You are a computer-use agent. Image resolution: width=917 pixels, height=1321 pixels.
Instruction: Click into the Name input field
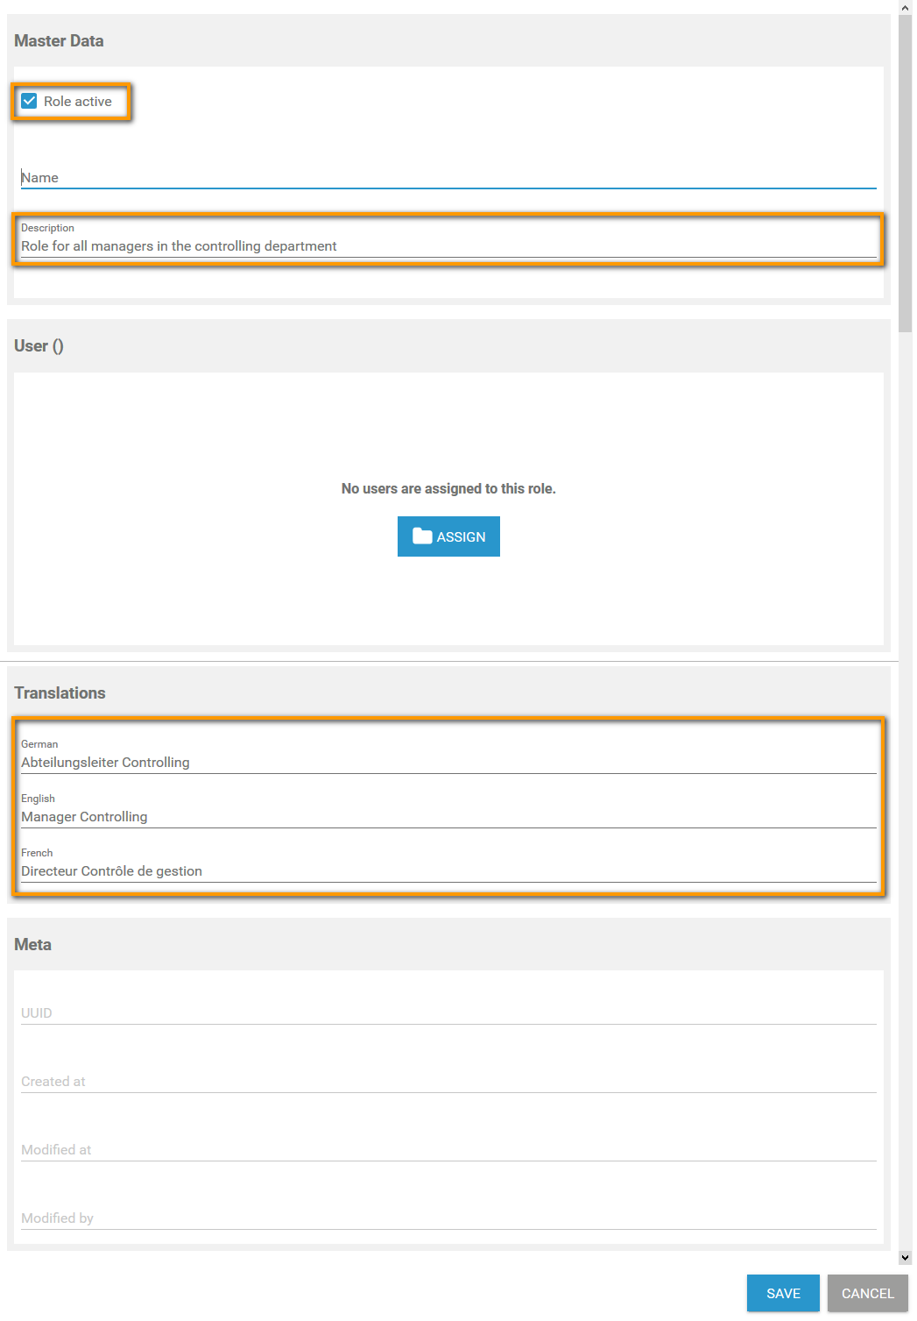pos(448,177)
